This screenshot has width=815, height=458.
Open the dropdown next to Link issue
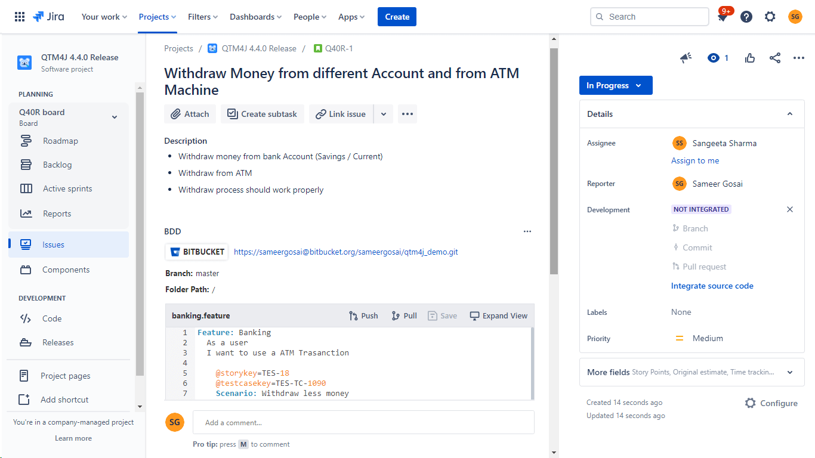[384, 114]
